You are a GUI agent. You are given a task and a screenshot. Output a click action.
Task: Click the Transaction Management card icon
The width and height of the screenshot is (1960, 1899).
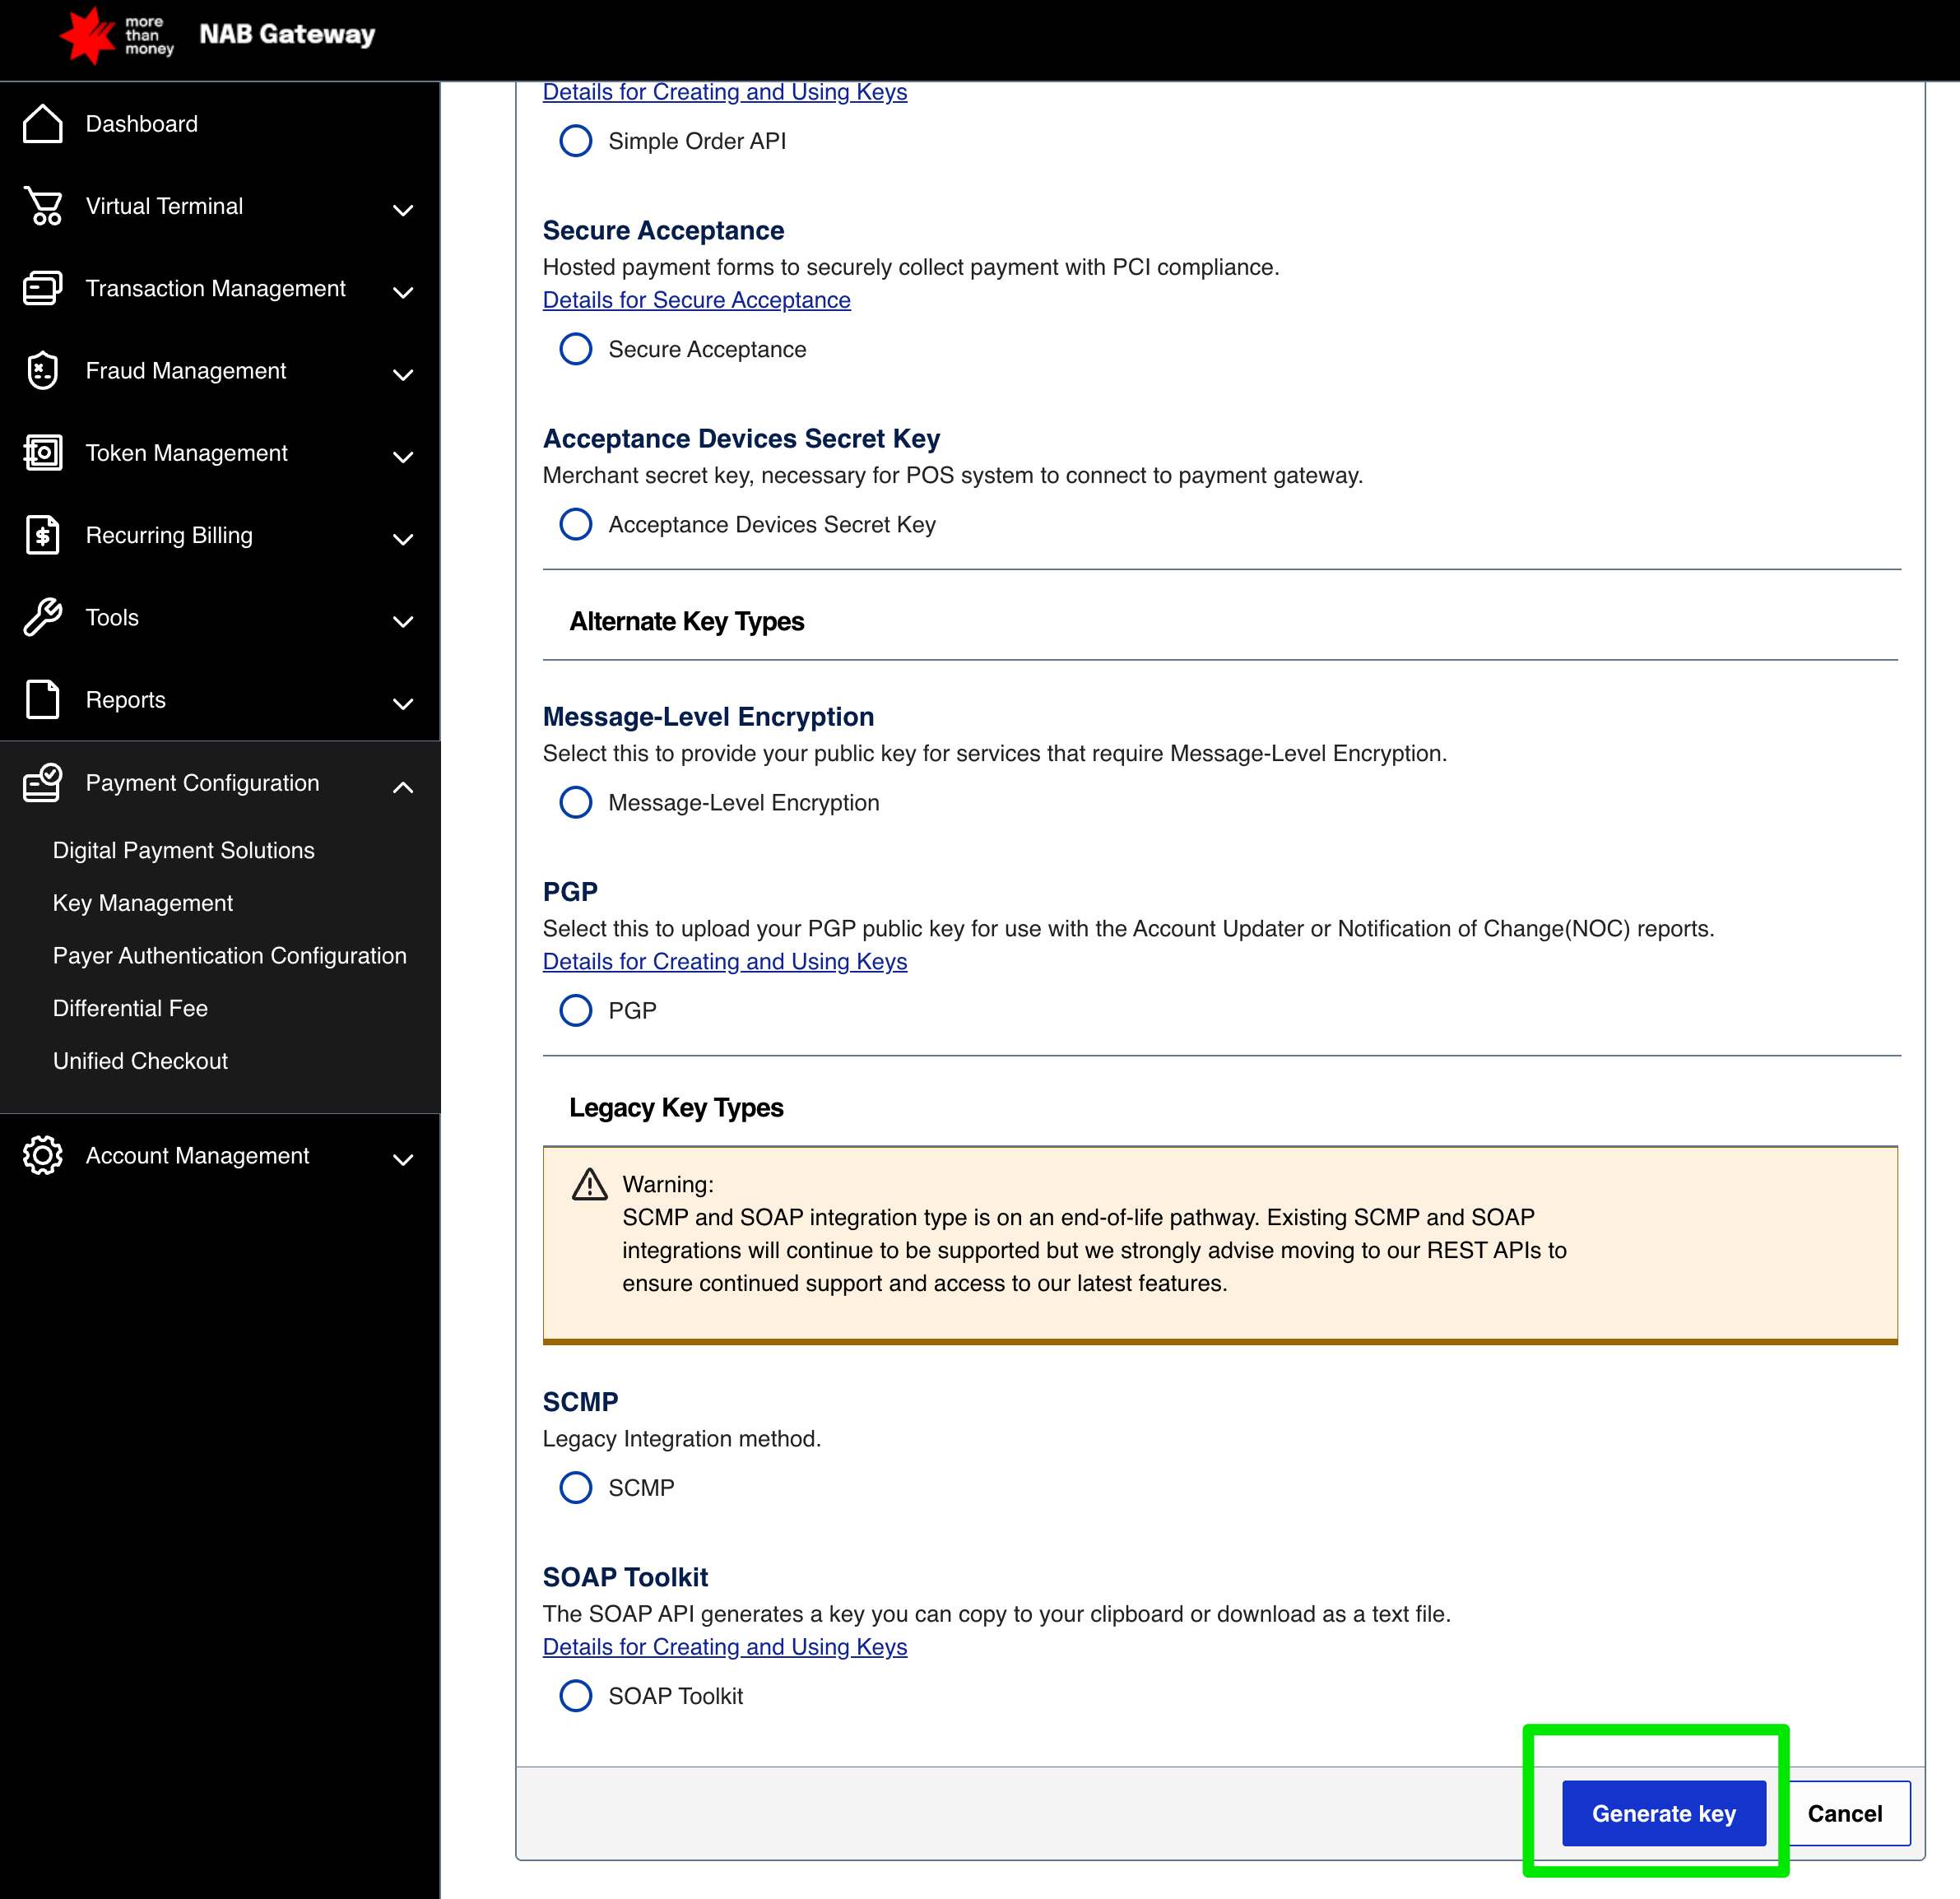pos(42,288)
